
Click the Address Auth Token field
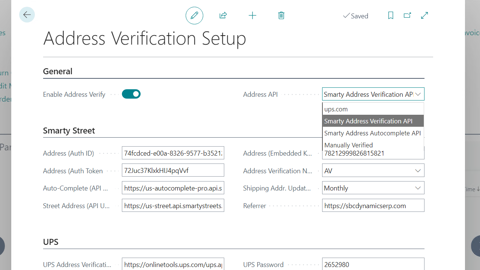[x=173, y=170]
